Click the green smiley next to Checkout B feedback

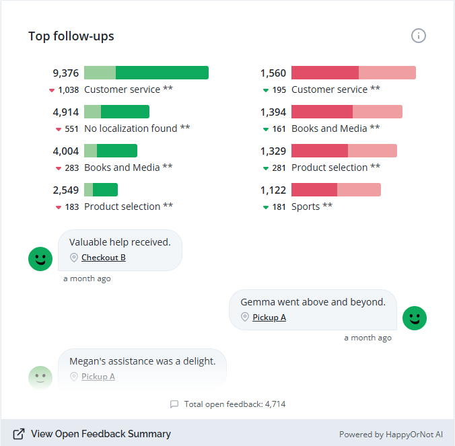40,259
